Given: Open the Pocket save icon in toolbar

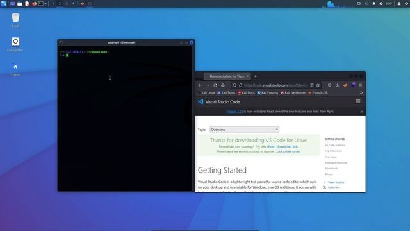Looking at the screenshot, I should pyautogui.click(x=329, y=85).
